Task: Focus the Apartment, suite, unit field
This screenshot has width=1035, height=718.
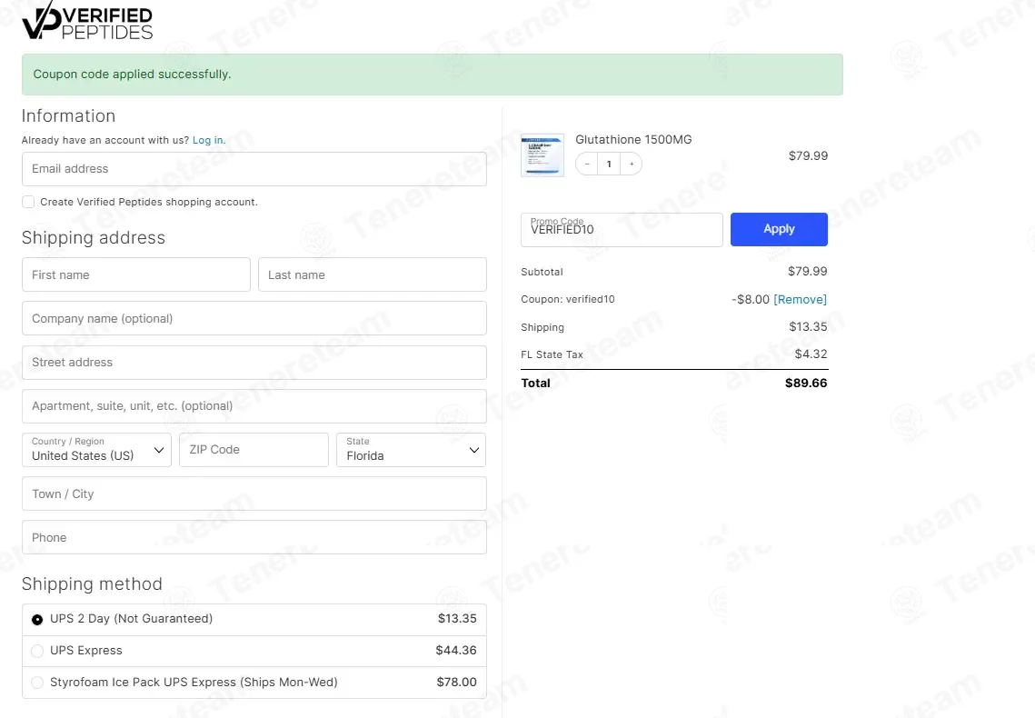Action: [254, 406]
